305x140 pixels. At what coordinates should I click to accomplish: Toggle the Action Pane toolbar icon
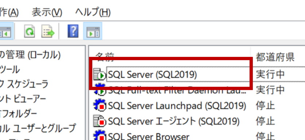click(93, 31)
